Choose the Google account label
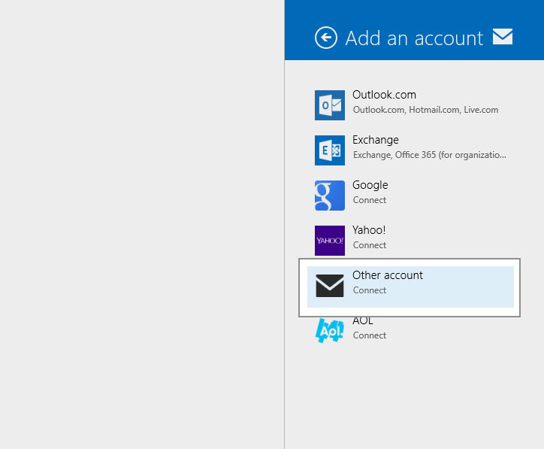Image resolution: width=544 pixels, height=449 pixels. tap(370, 185)
